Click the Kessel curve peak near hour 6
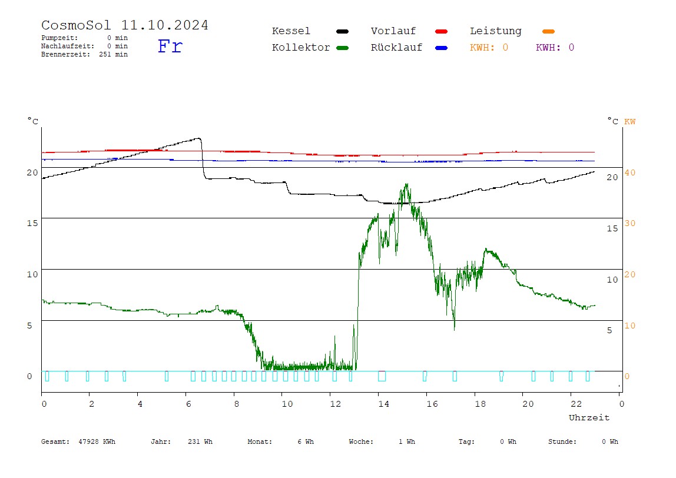676x478 pixels. [198, 138]
